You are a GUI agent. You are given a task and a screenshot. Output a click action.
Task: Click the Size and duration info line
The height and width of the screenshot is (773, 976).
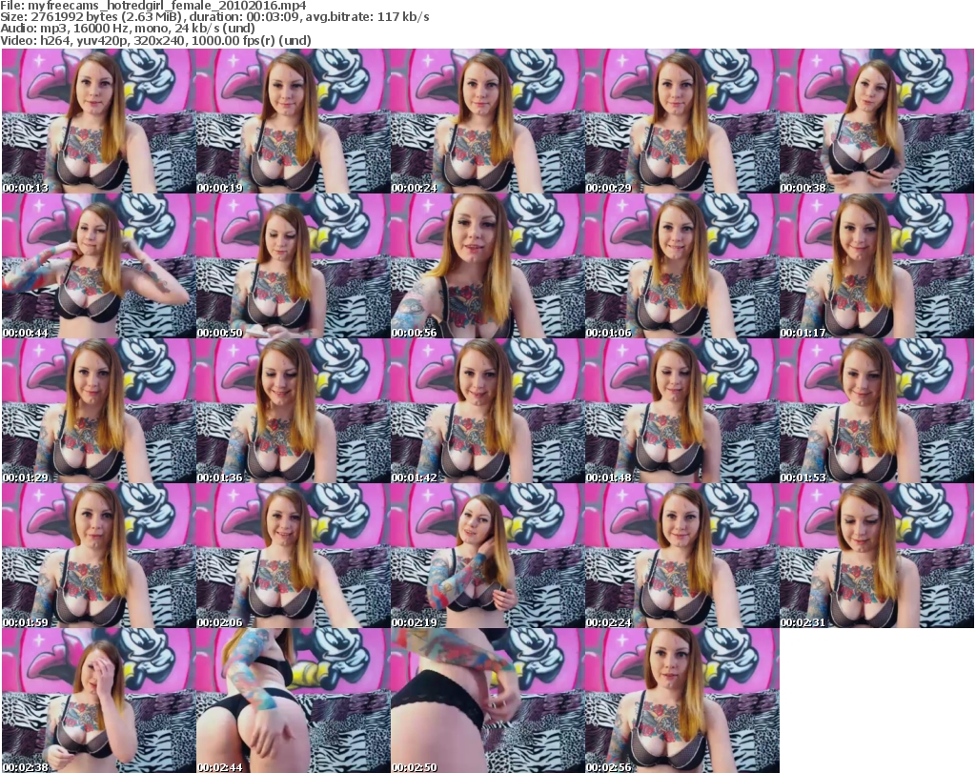(214, 17)
